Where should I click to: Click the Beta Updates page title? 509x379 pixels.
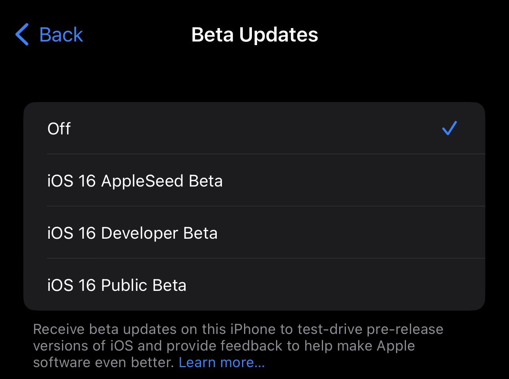click(x=254, y=35)
